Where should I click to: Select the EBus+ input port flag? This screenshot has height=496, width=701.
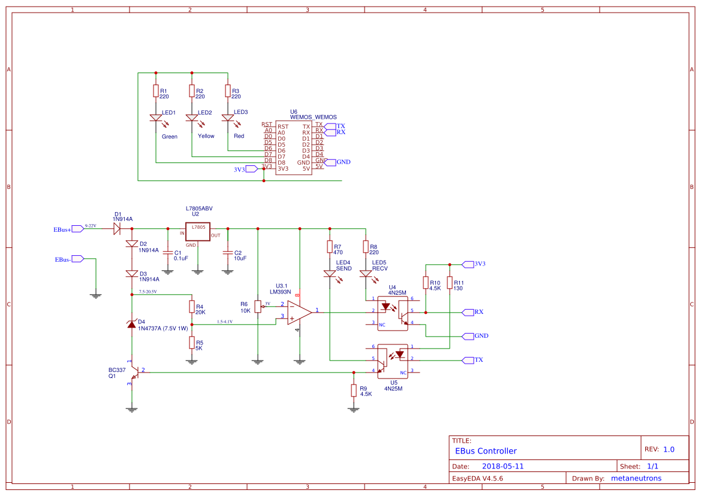pyautogui.click(x=78, y=229)
